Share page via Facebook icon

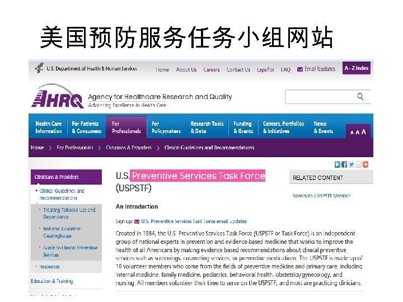[x=344, y=164]
